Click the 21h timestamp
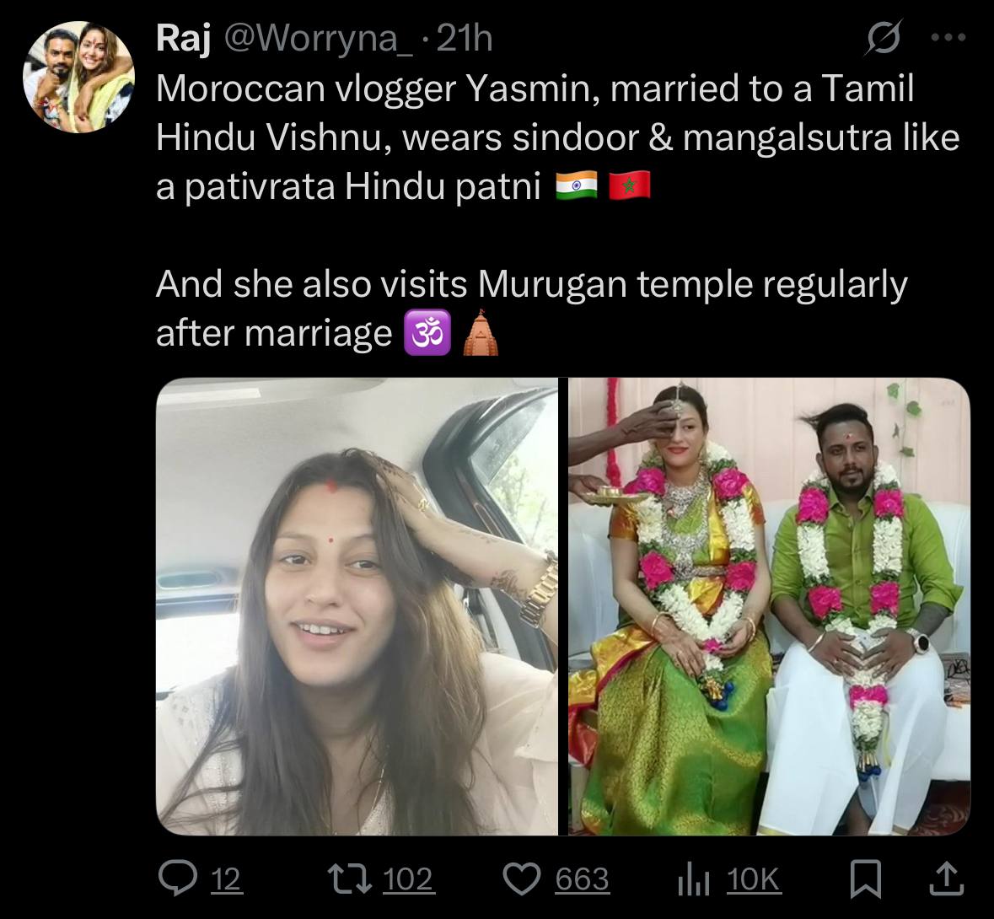 (465, 39)
